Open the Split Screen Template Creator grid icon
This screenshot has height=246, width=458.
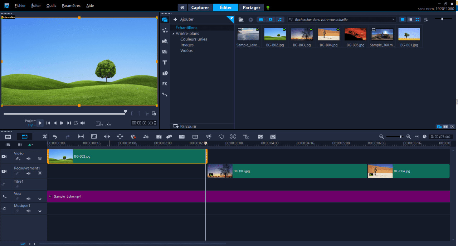(195, 136)
